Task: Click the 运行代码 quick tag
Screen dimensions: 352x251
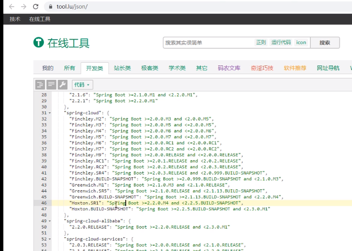Action: (x=281, y=43)
